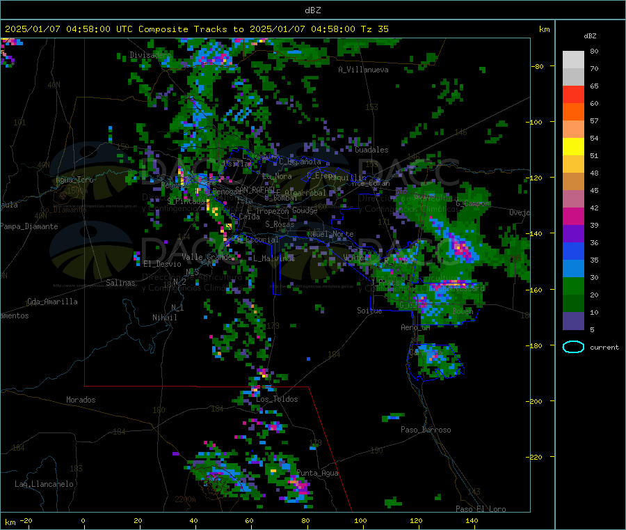The image size is (626, 530).
Task: Click the dBZ title at top center
Action: (312, 10)
